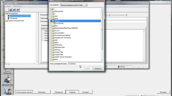Select the пустая.bak file name

tap(60, 23)
